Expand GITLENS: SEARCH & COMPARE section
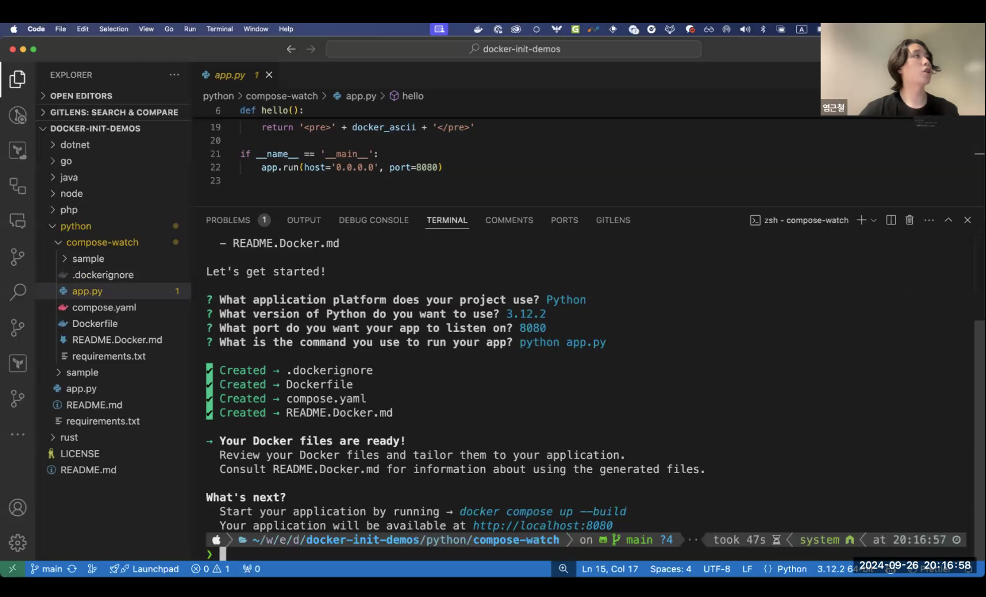This screenshot has width=986, height=597. pos(115,112)
